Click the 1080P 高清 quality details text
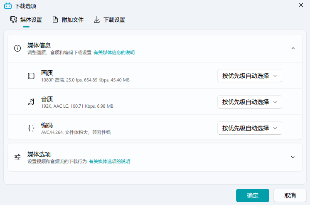 (x=86, y=80)
